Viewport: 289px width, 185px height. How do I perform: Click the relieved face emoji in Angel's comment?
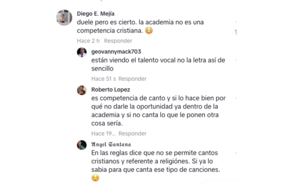(95, 178)
